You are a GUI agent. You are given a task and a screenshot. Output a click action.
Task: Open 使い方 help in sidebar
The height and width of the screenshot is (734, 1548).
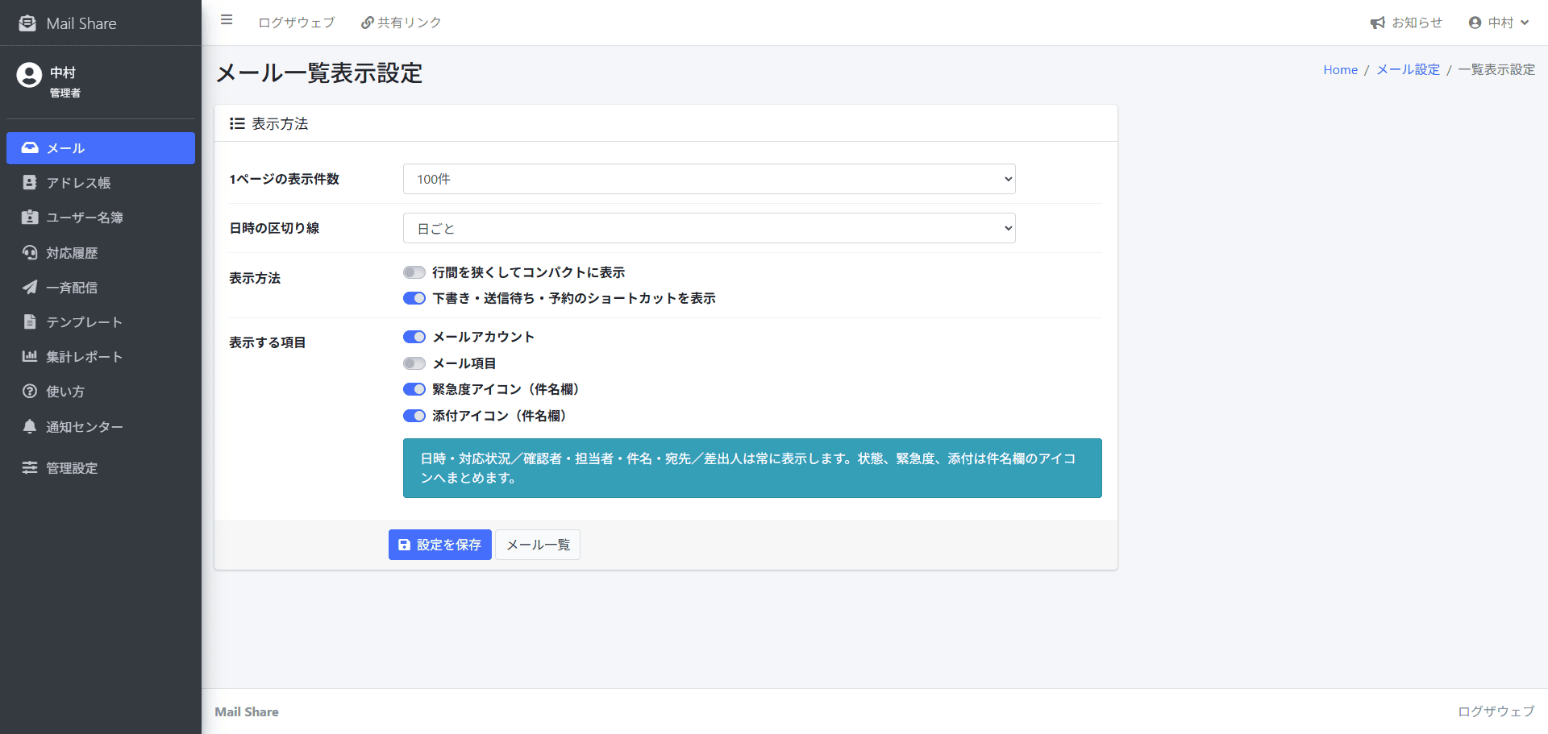101,392
